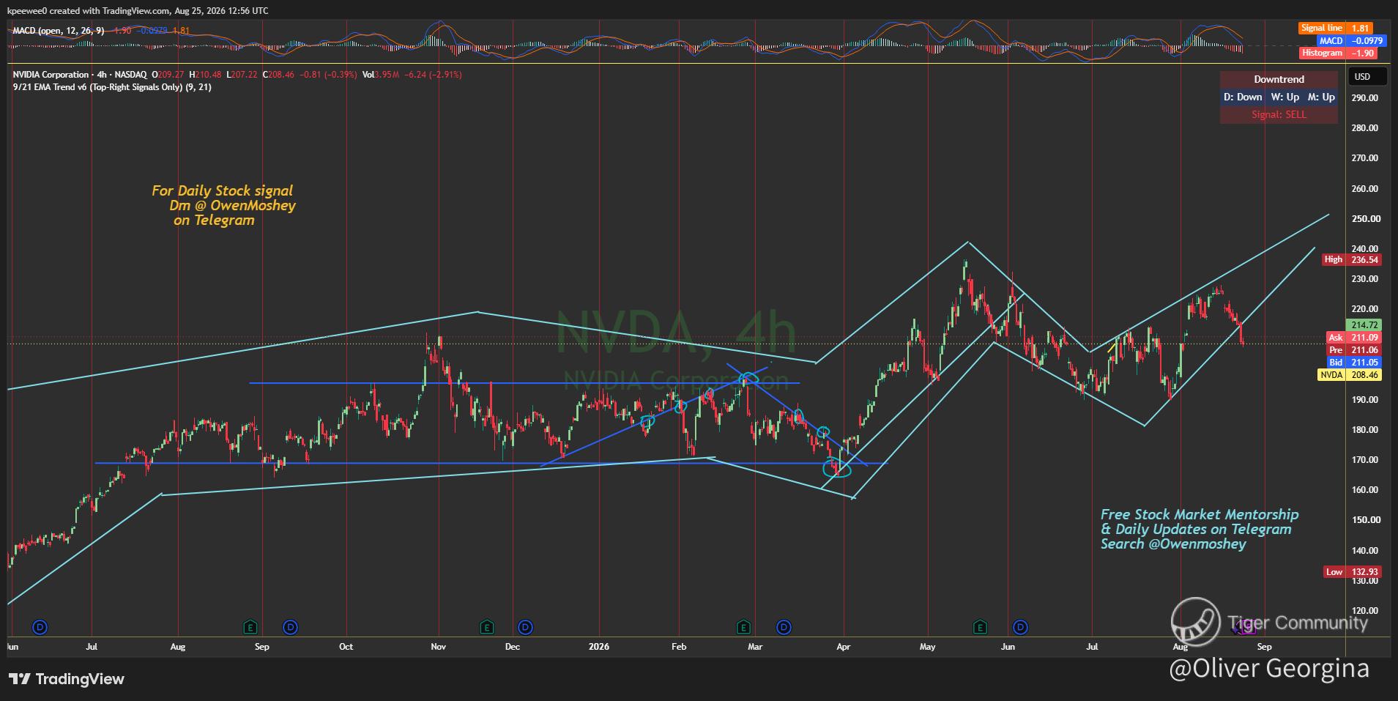Image resolution: width=1398 pixels, height=701 pixels.
Task: Select the Dec label on the time axis
Action: coord(513,647)
